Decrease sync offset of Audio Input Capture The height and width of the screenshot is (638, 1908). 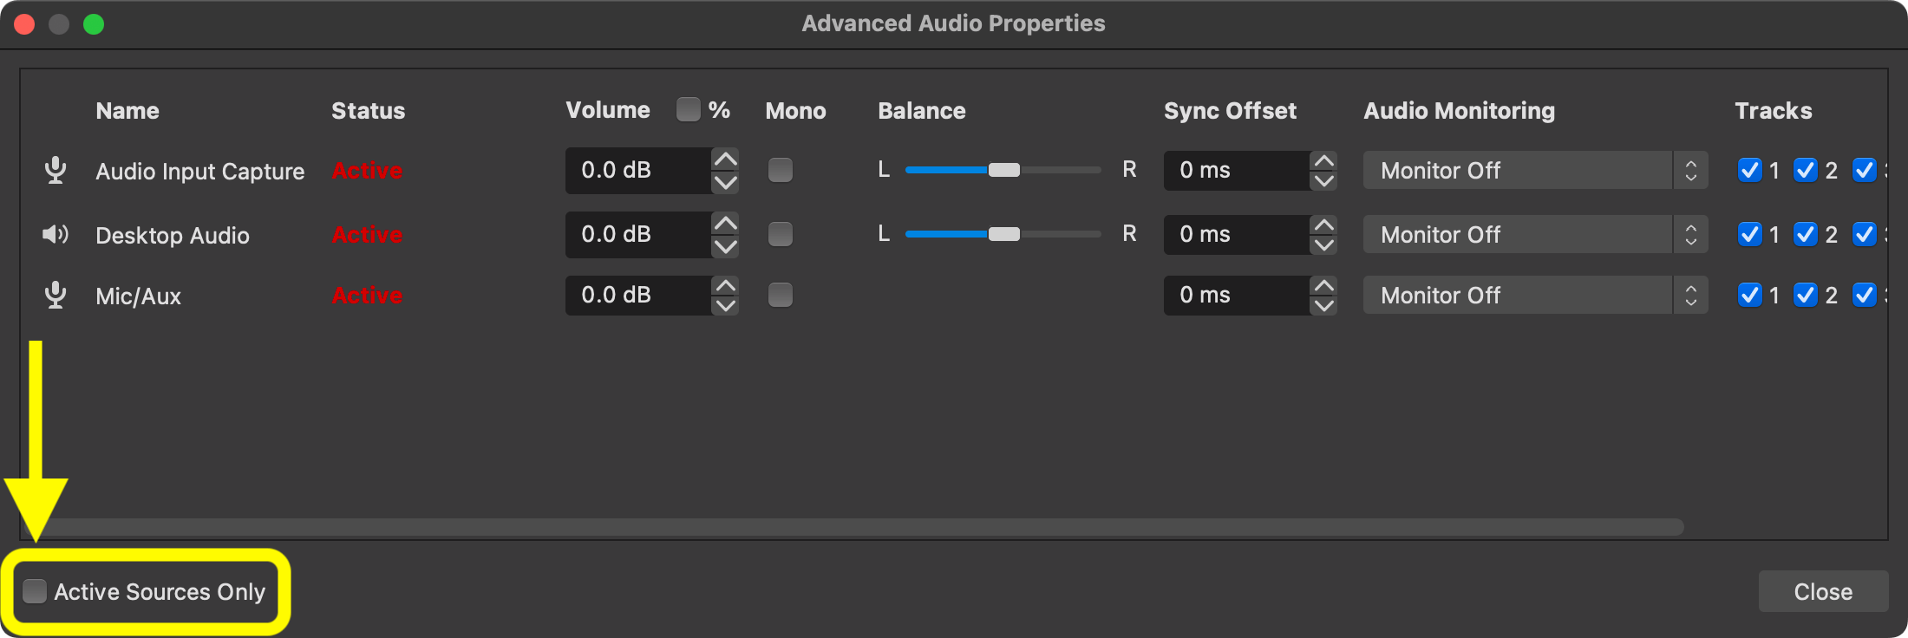pyautogui.click(x=1323, y=181)
